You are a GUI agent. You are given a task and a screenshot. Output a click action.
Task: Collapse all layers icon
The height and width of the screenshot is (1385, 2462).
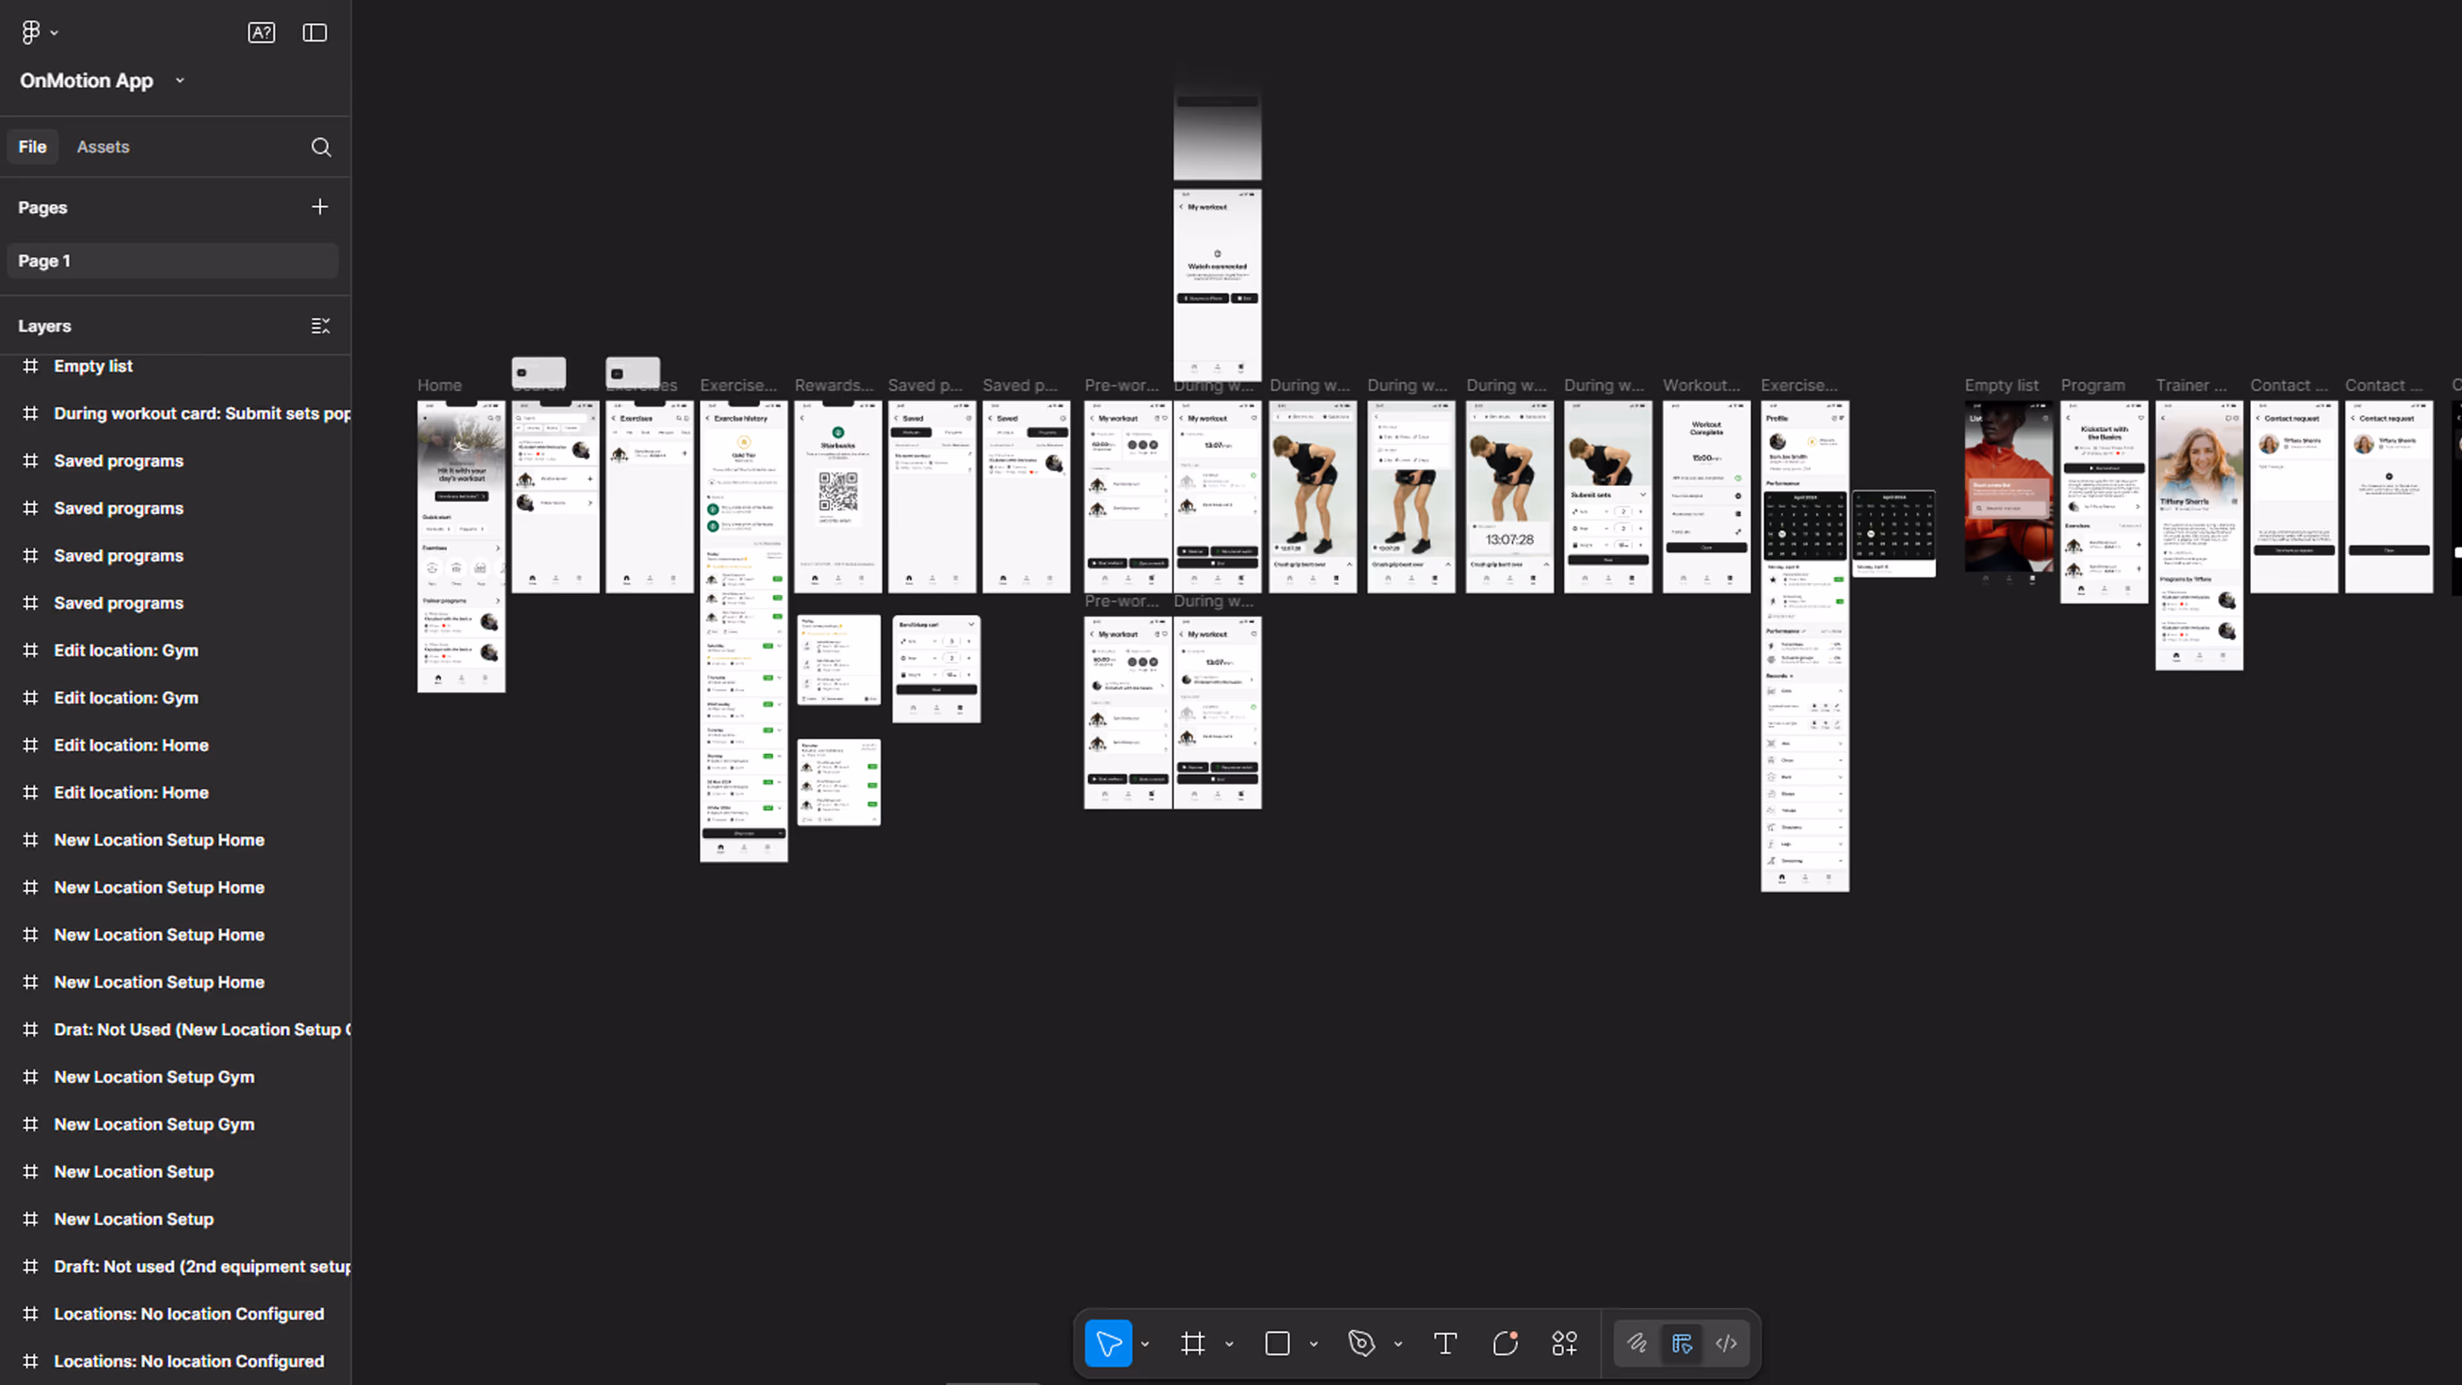tap(320, 326)
